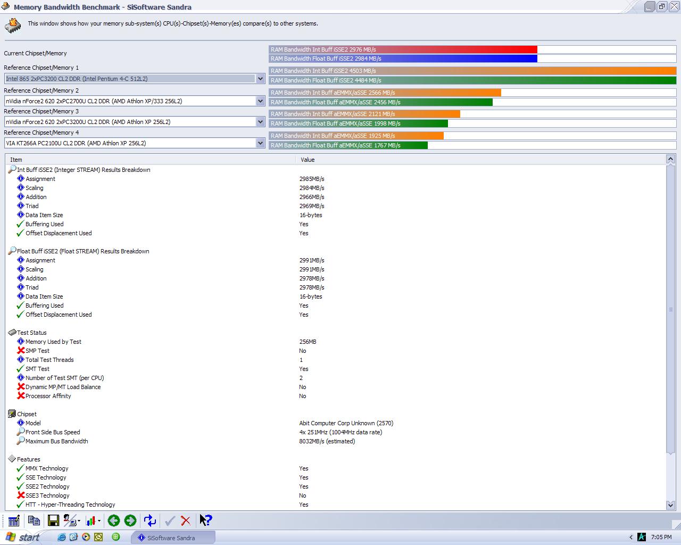Click the green Back arrow button
This screenshot has width=681, height=545.
pyautogui.click(x=113, y=521)
